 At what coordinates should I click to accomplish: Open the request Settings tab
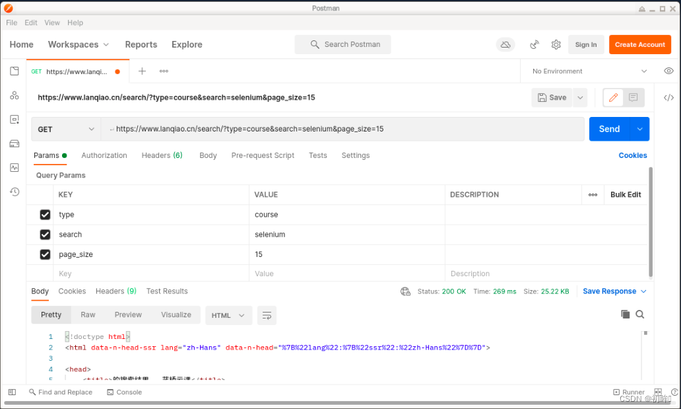[x=356, y=155]
